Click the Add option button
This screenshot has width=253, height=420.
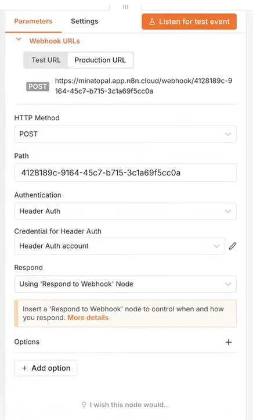[x=46, y=368]
